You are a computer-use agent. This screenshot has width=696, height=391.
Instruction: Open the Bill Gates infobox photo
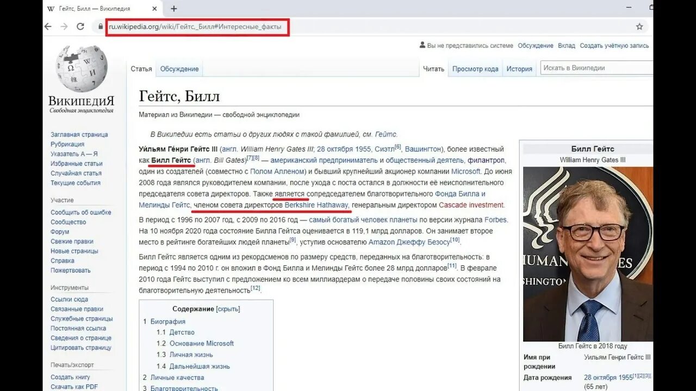click(x=588, y=254)
